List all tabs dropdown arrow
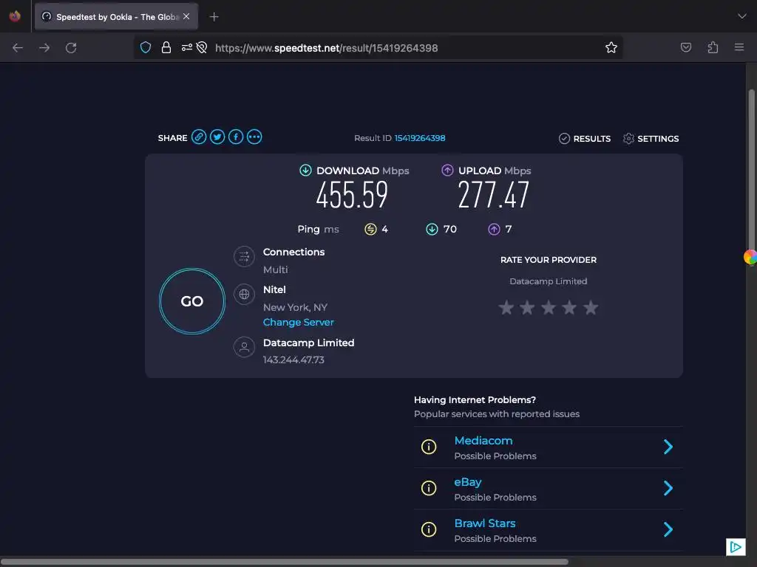This screenshot has width=757, height=567. (741, 16)
